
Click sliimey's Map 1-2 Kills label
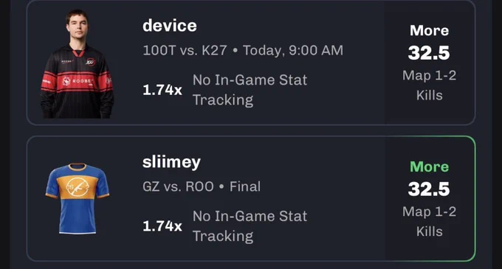(430, 221)
